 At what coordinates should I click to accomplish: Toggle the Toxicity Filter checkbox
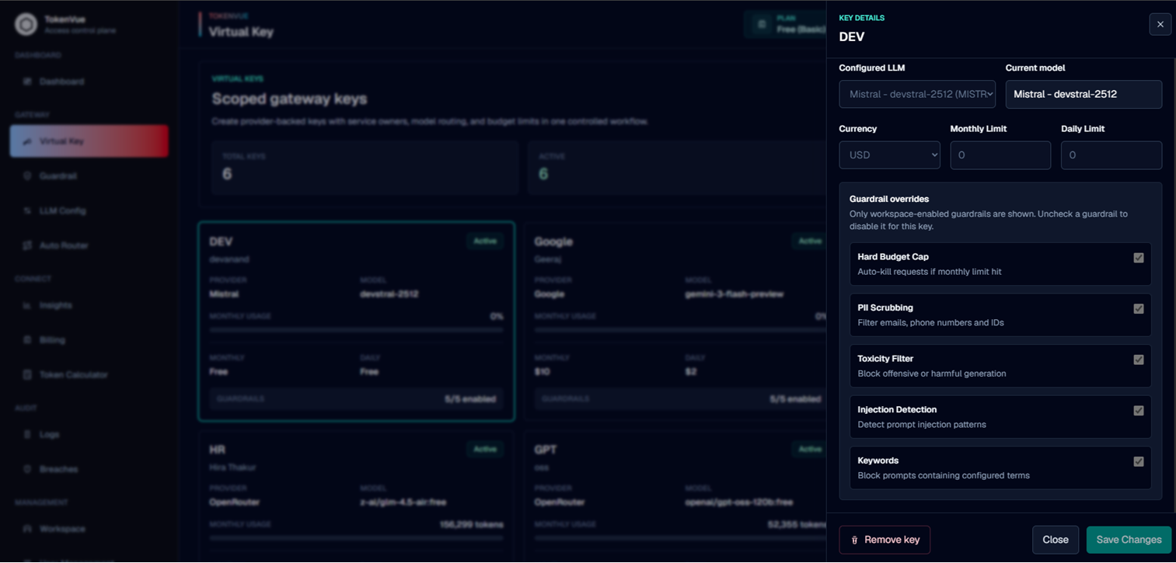pos(1139,360)
